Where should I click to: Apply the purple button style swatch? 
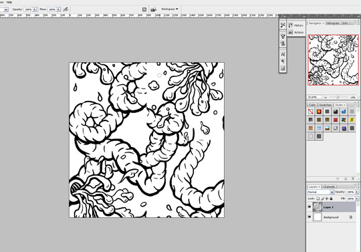click(x=344, y=128)
